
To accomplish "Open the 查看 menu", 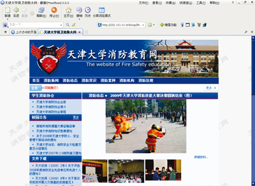I will (157, 3).
